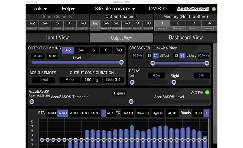Select output channels 5-6
This screenshot has width=243, height=148.
point(116,25)
